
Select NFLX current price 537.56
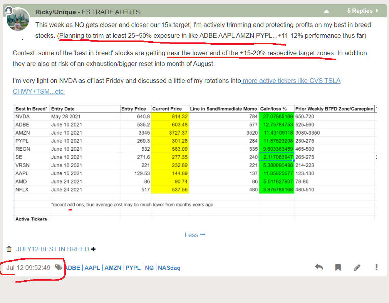point(170,190)
